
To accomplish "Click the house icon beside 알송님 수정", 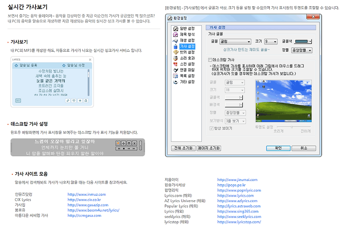I will pyautogui.click(x=64, y=65).
